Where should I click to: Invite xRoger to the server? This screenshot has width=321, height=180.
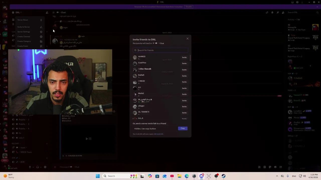tap(184, 106)
